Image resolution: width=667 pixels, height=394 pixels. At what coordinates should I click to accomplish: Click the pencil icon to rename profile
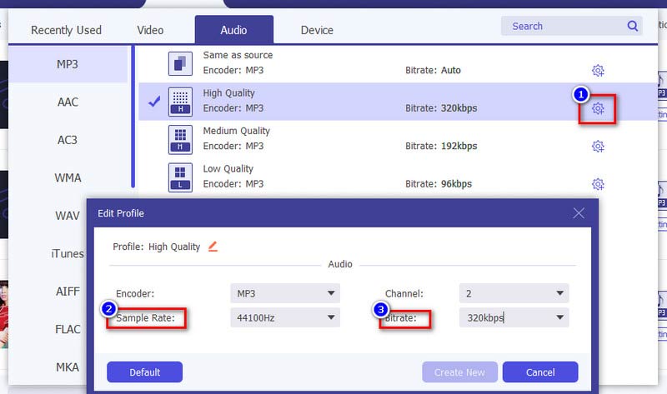click(x=213, y=247)
